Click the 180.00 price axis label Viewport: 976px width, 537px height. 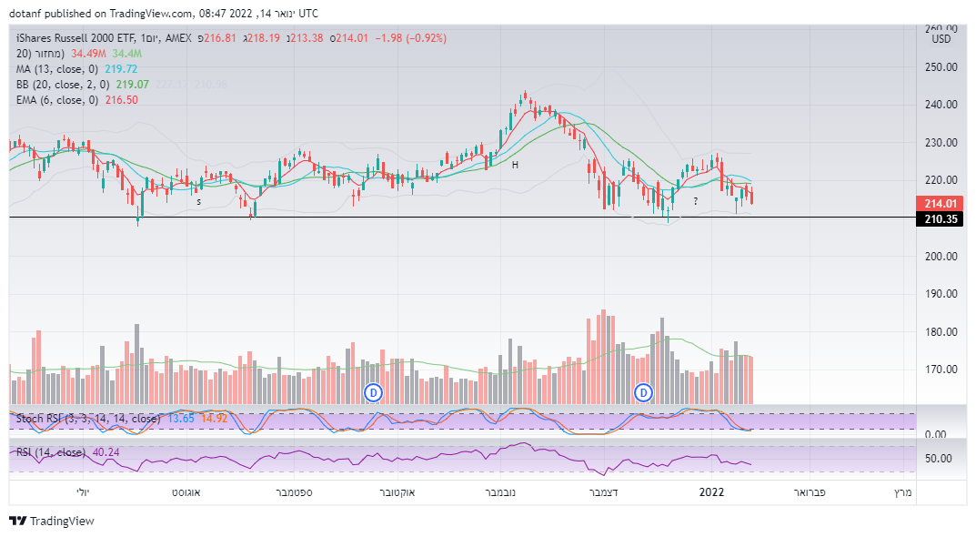click(941, 332)
